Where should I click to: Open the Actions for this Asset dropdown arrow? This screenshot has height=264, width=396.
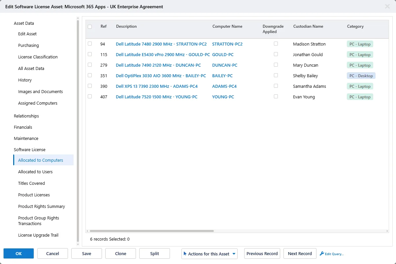234,254
